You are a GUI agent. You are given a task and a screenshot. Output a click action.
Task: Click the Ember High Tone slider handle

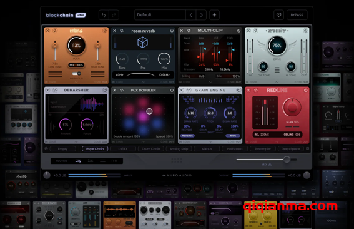pos(97,45)
